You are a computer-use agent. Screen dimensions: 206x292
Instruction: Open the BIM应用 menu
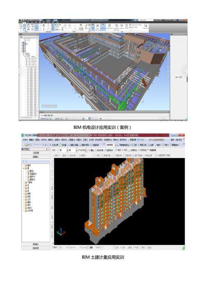click(x=98, y=140)
